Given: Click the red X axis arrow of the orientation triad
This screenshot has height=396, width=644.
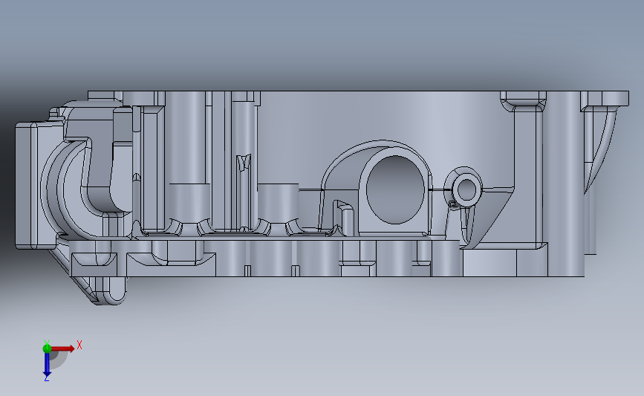Looking at the screenshot, I should 62,348.
